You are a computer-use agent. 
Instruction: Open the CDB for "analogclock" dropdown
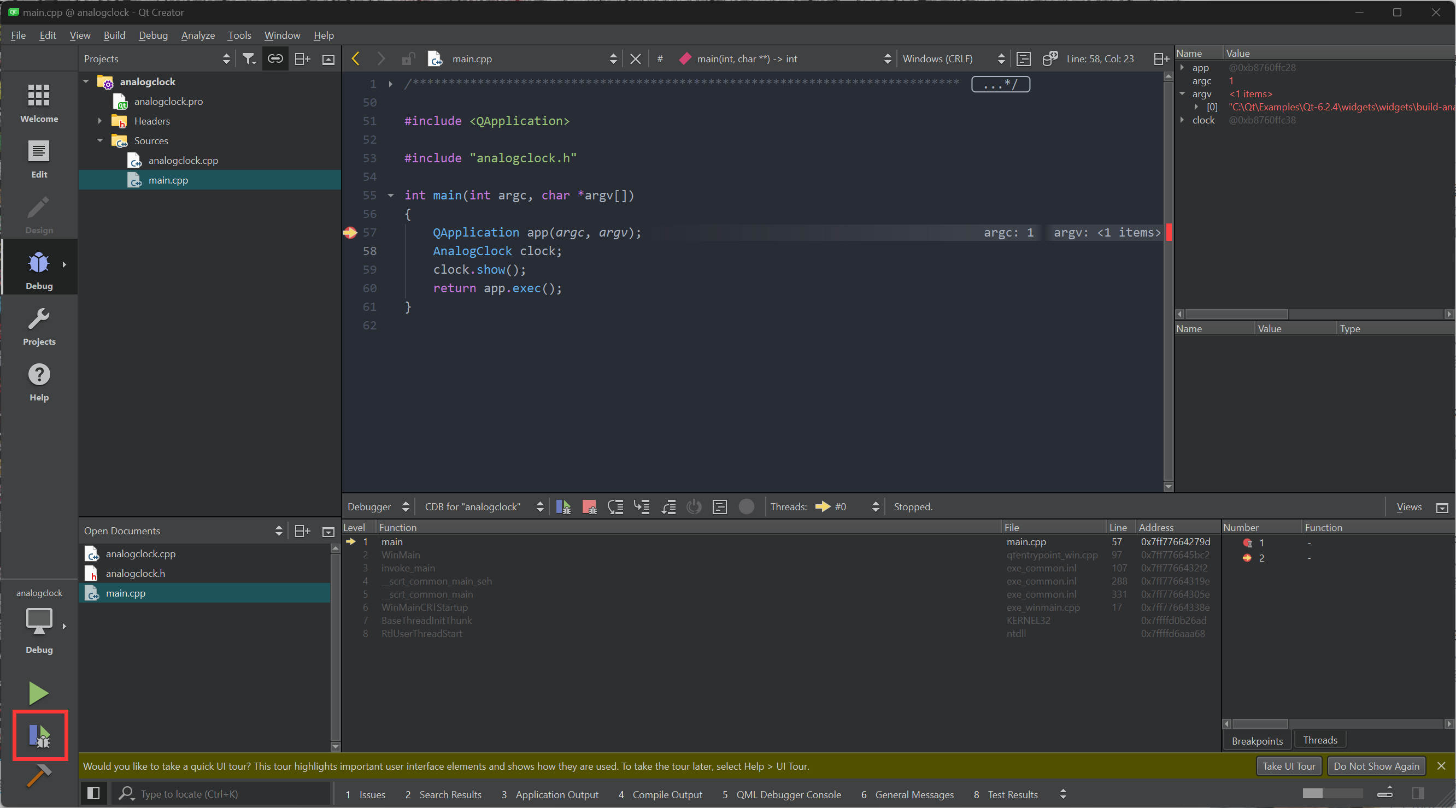pyautogui.click(x=483, y=507)
